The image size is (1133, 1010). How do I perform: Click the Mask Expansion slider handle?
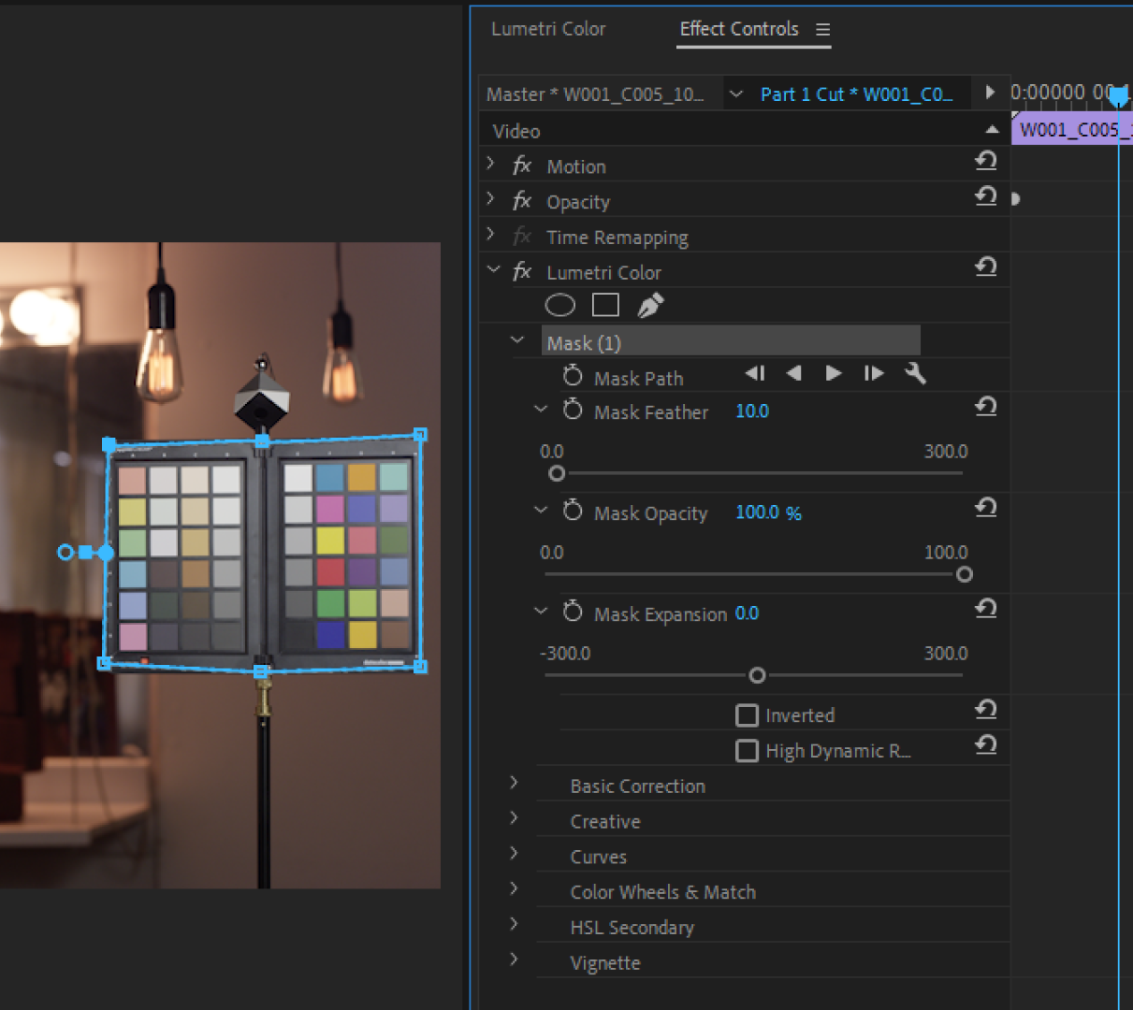[757, 675]
